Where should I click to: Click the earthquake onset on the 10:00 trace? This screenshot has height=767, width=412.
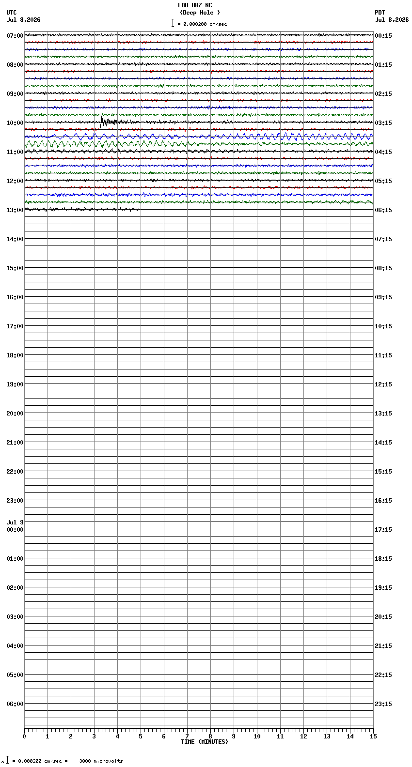101,122
